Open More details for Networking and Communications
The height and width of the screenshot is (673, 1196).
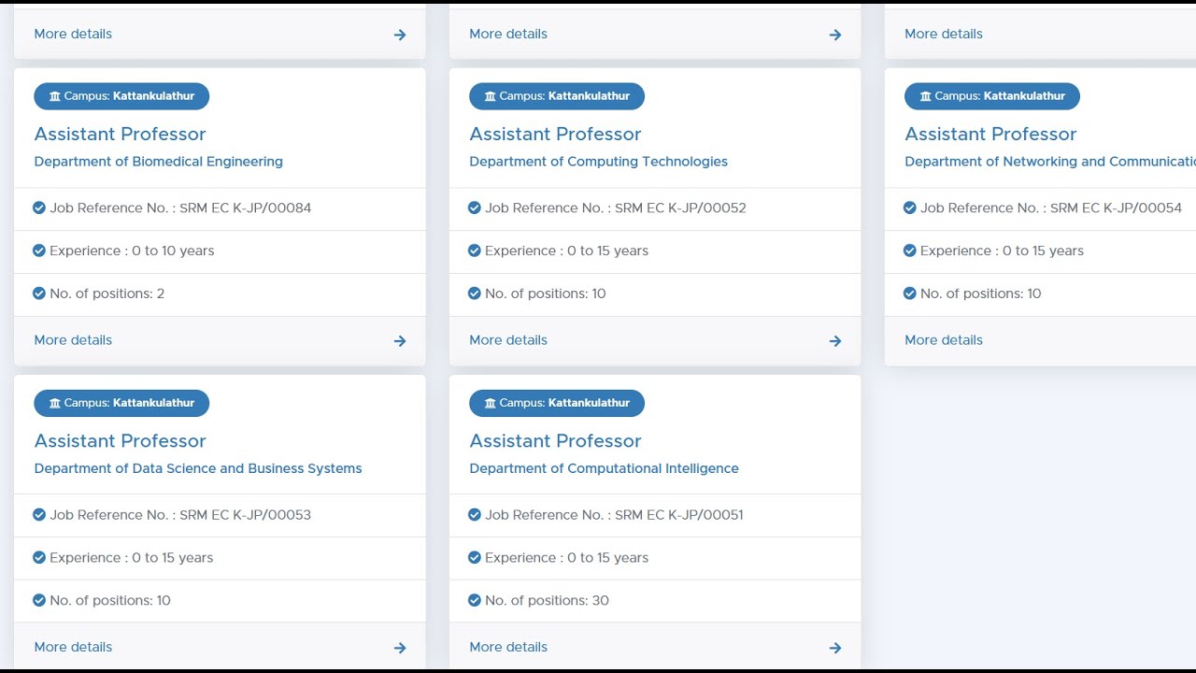[x=944, y=340]
